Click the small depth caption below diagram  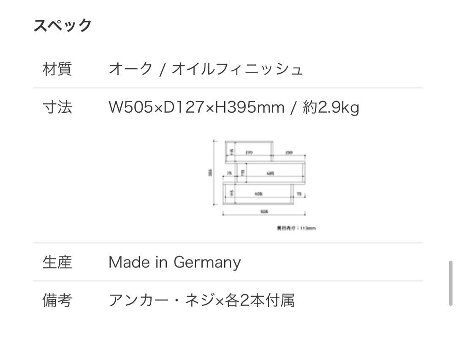coord(296,228)
